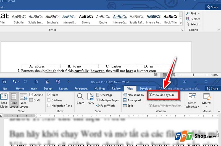Switch to the Mailings tab
This screenshot has height=146, width=221.
click(x=100, y=88)
